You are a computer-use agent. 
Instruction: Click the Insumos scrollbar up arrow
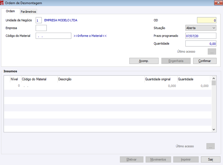[214, 78]
